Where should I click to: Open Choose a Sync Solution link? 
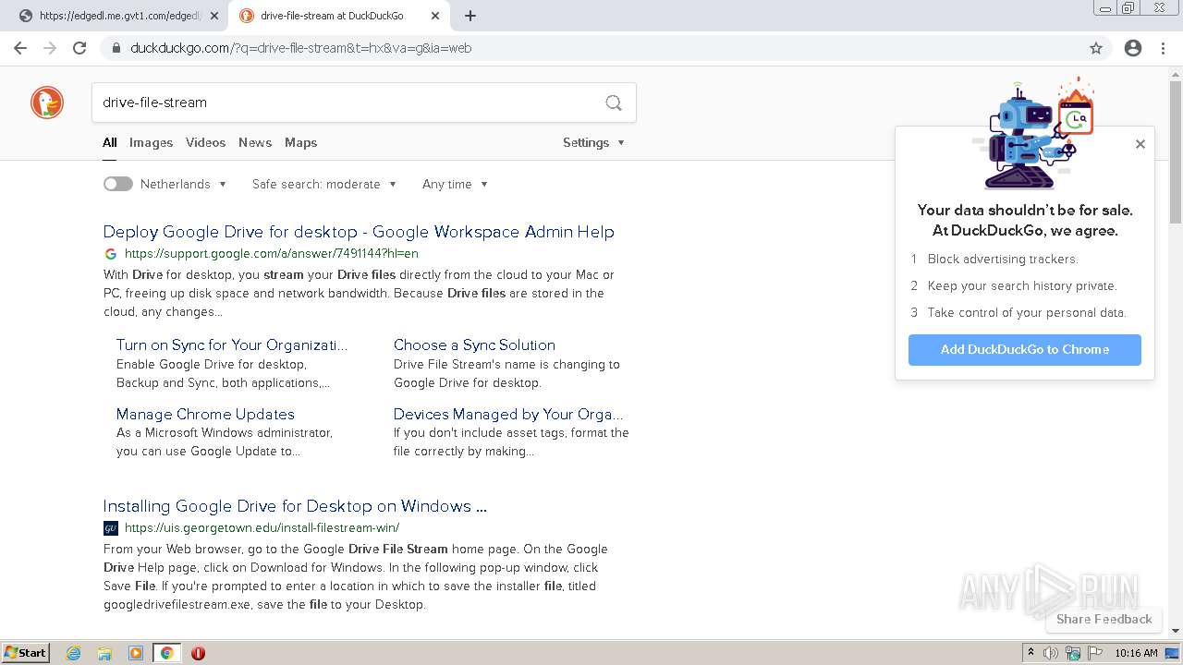(474, 345)
